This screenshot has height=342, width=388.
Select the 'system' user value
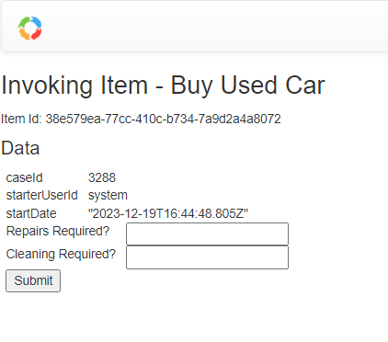coord(108,196)
